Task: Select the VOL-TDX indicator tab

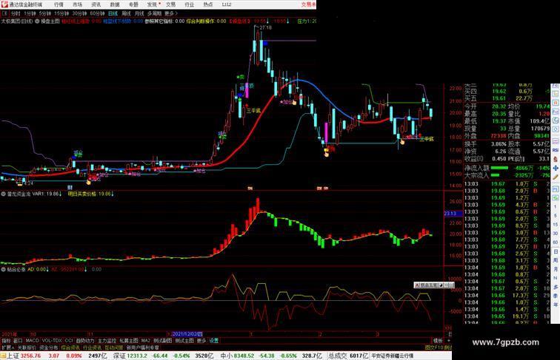Action: pyautogui.click(x=52, y=341)
